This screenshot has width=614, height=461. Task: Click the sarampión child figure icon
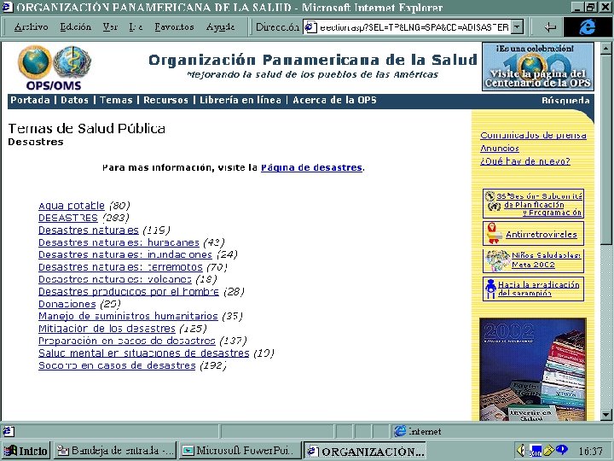click(490, 289)
